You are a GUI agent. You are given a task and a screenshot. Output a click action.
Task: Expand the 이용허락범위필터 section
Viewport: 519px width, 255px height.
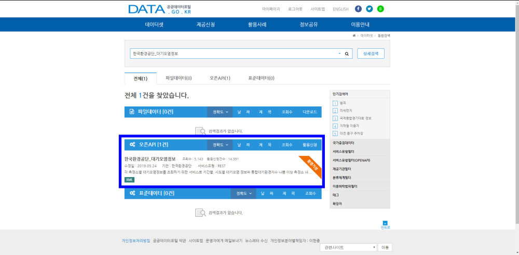[x=360, y=186]
